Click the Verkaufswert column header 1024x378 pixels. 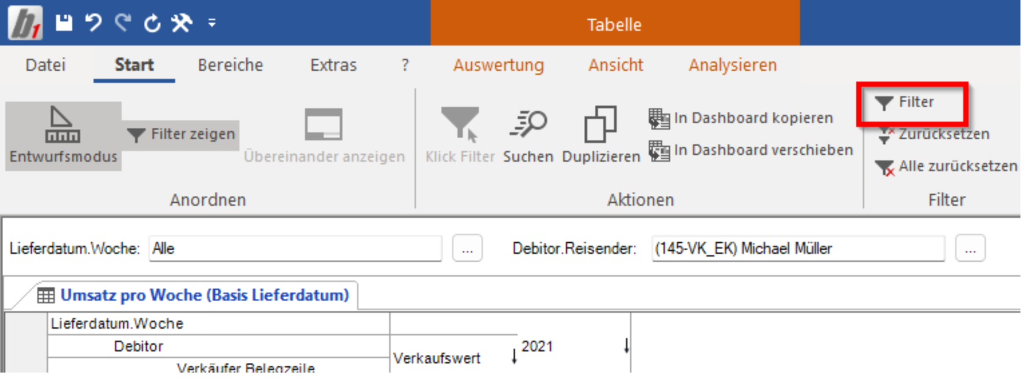click(437, 359)
